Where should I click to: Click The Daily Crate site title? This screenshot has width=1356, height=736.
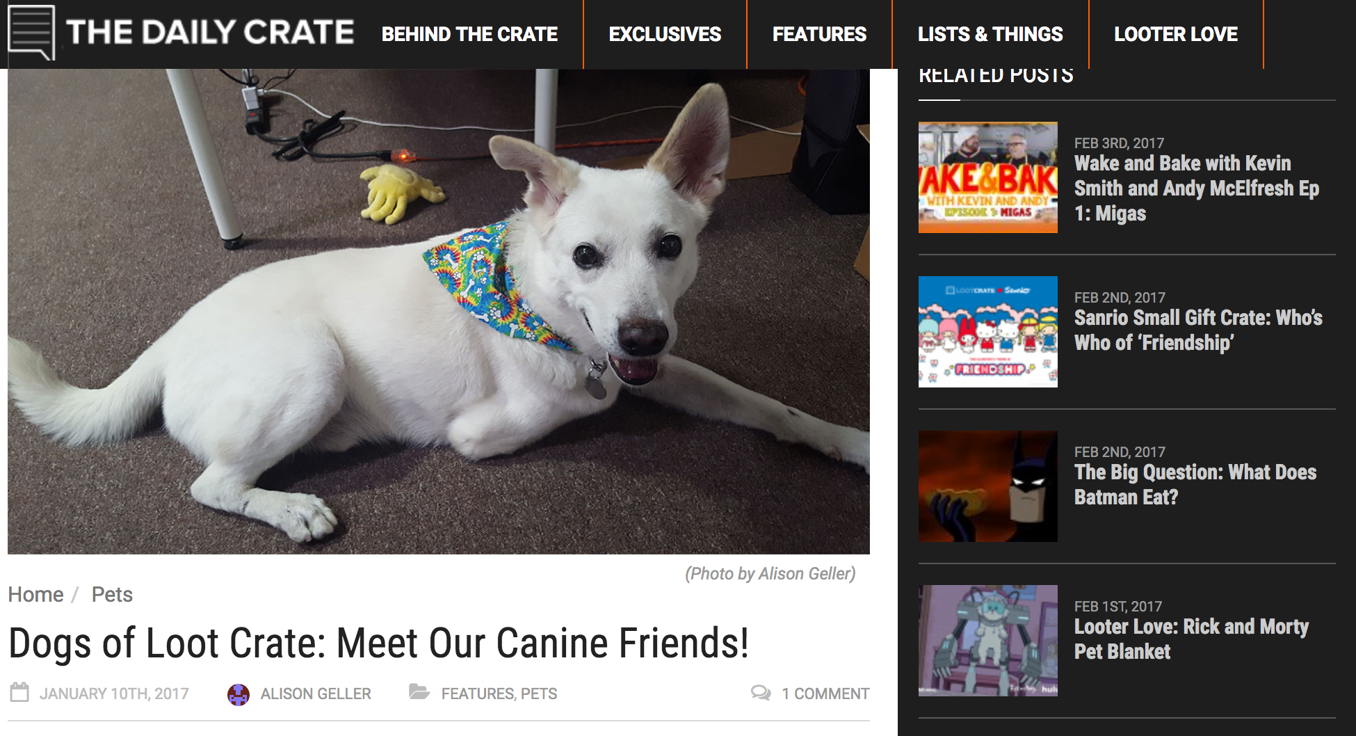(210, 32)
